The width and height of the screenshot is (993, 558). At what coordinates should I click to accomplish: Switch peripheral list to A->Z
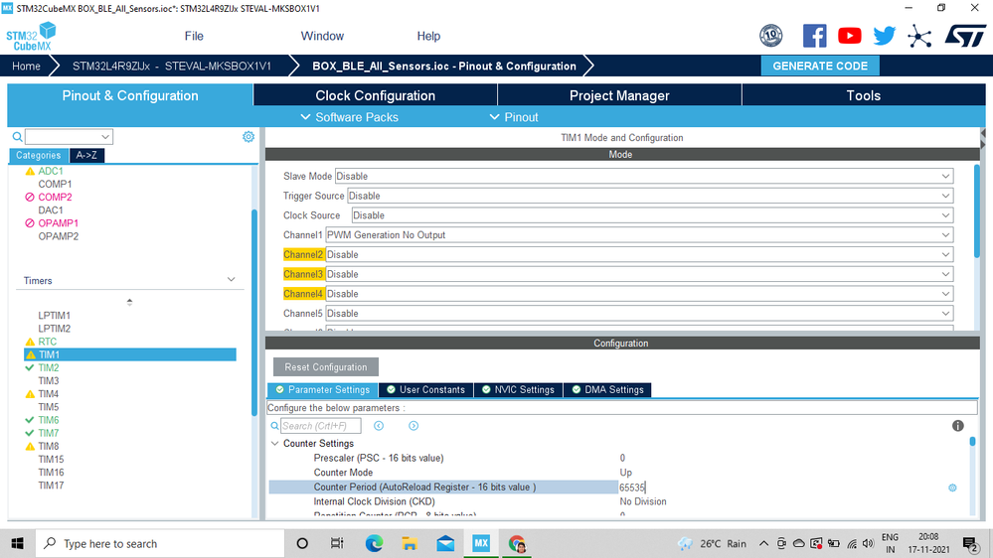tap(86, 155)
